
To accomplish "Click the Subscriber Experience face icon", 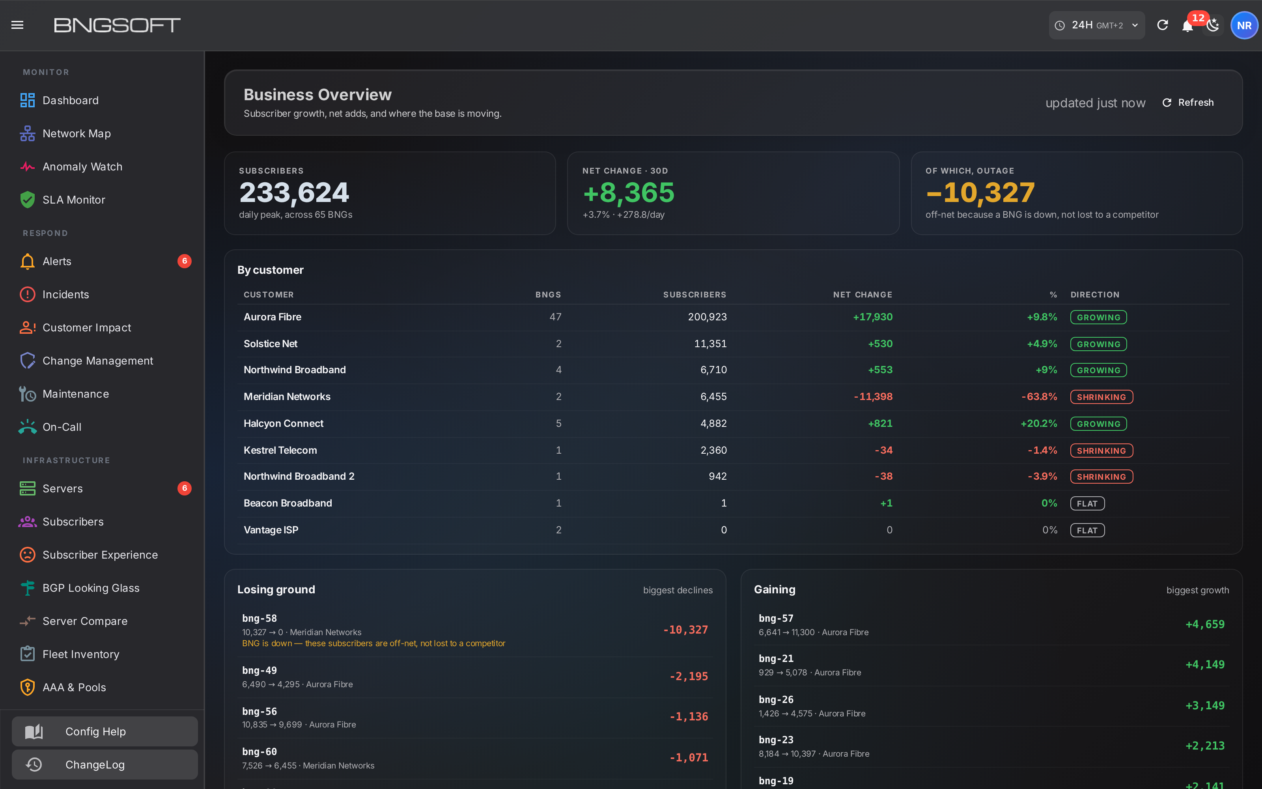I will pos(27,555).
